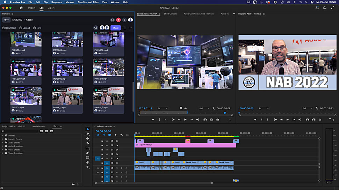
Task: Select the Rectangle tool
Action: pyautogui.click(x=88, y=158)
